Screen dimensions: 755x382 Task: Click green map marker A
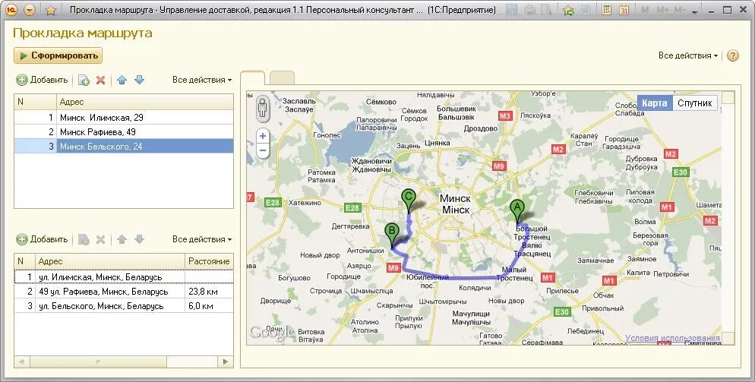(516, 211)
